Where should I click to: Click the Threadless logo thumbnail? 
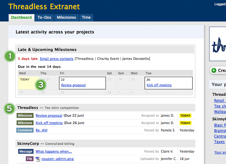218,44
